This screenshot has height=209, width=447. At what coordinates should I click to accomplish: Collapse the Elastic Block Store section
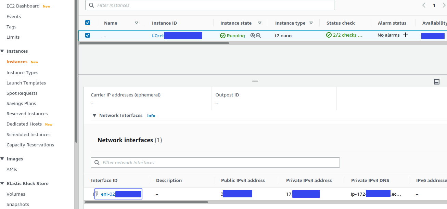coord(2,183)
